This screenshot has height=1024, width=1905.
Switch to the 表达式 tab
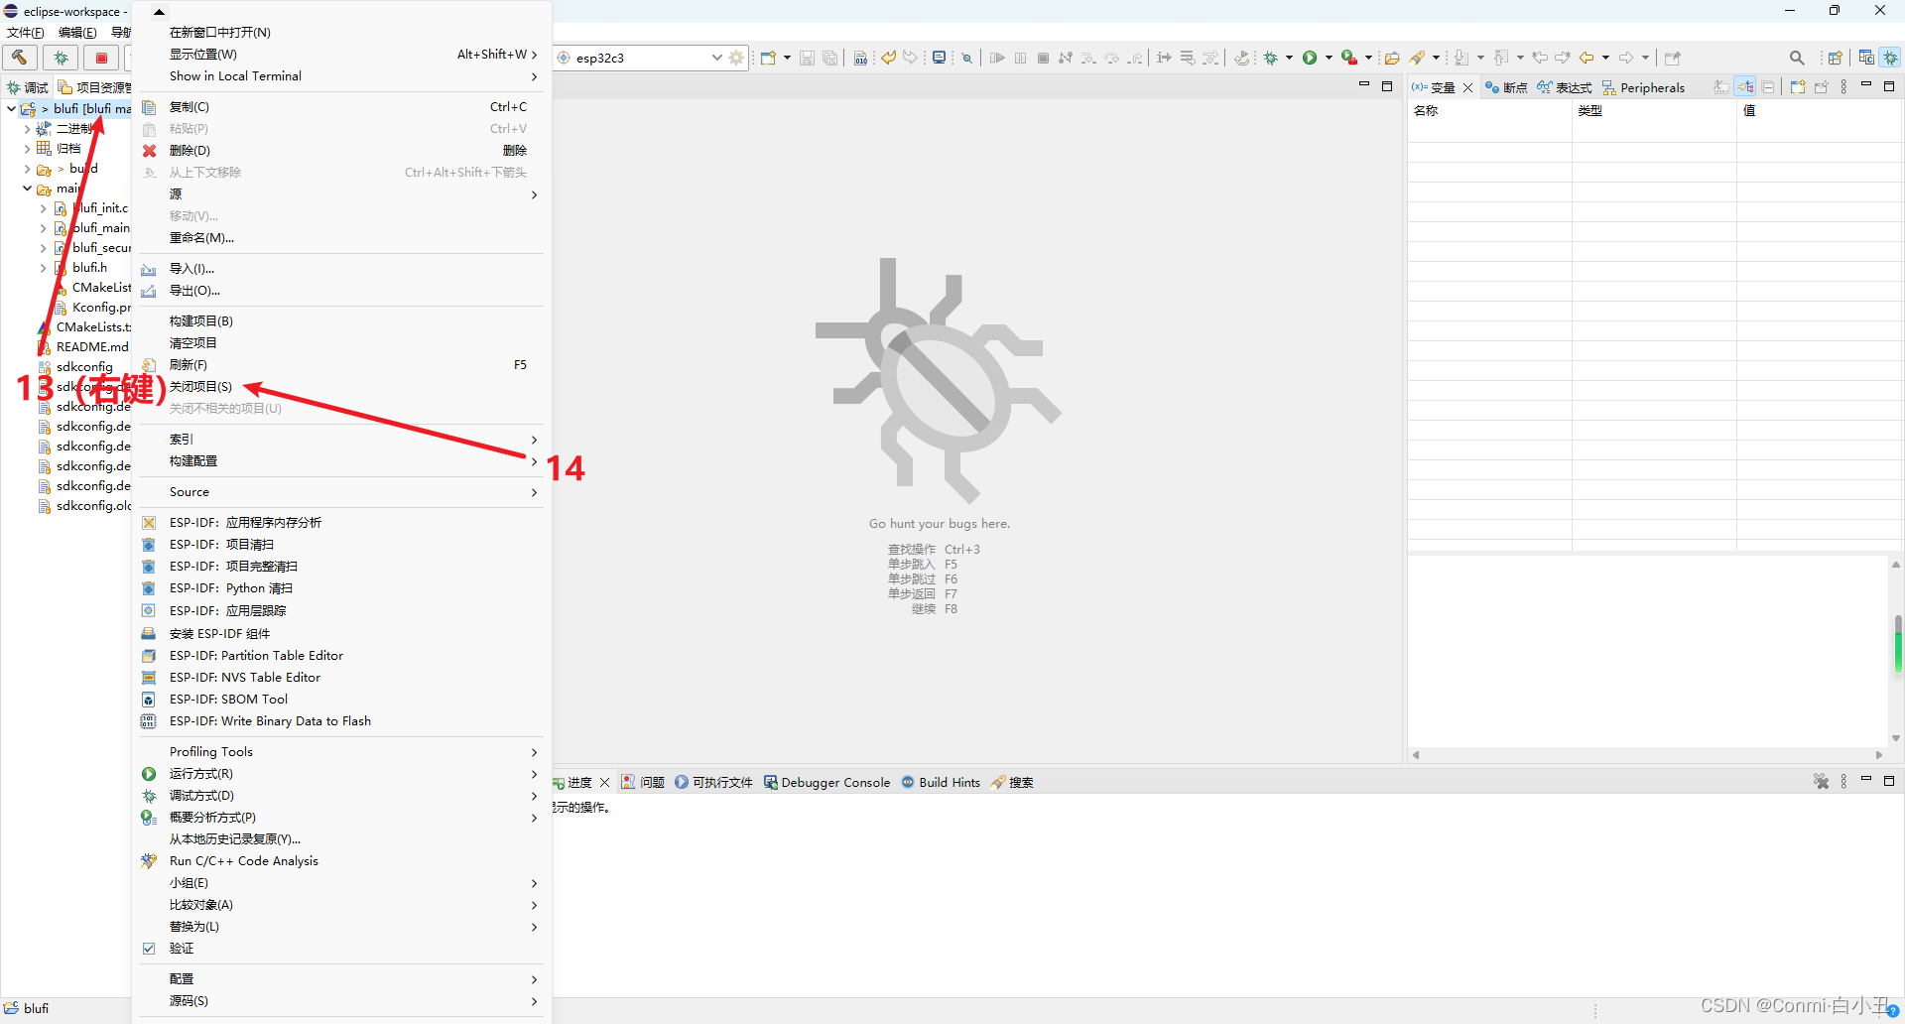pos(1565,87)
